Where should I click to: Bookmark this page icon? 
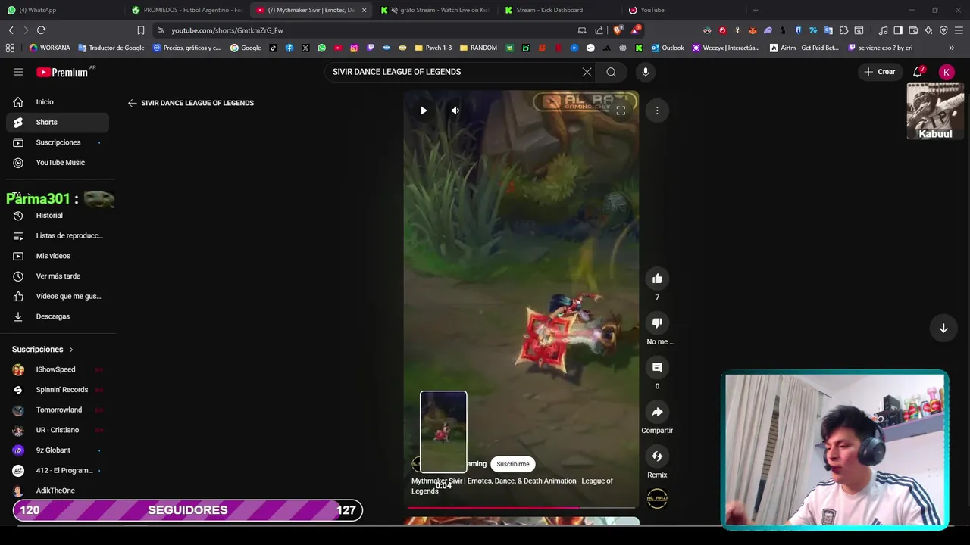(140, 30)
